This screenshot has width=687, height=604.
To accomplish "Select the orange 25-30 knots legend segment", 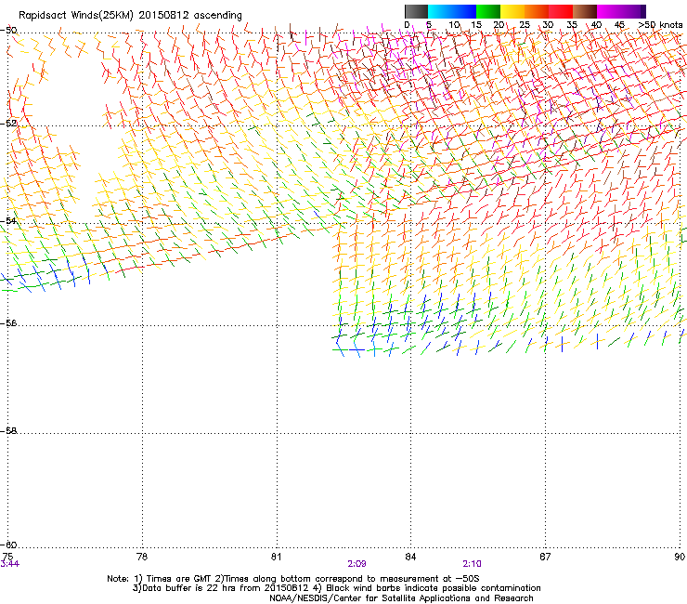I will click(537, 11).
